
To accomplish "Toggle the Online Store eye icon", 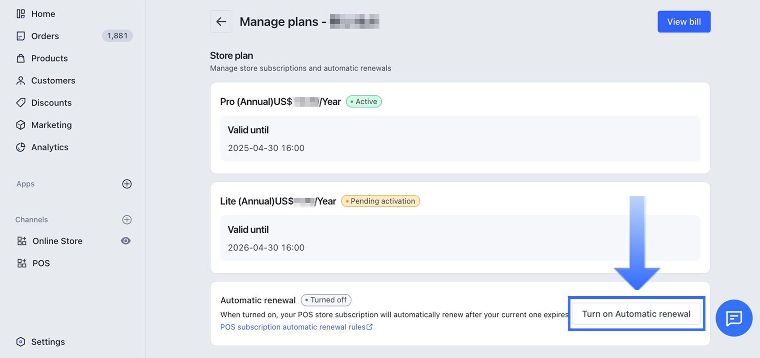I will tap(126, 241).
